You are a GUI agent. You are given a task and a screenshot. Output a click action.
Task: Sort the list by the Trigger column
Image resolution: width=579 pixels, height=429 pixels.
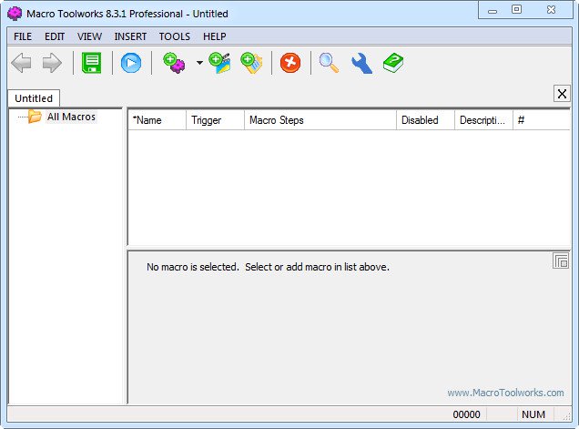[215, 120]
